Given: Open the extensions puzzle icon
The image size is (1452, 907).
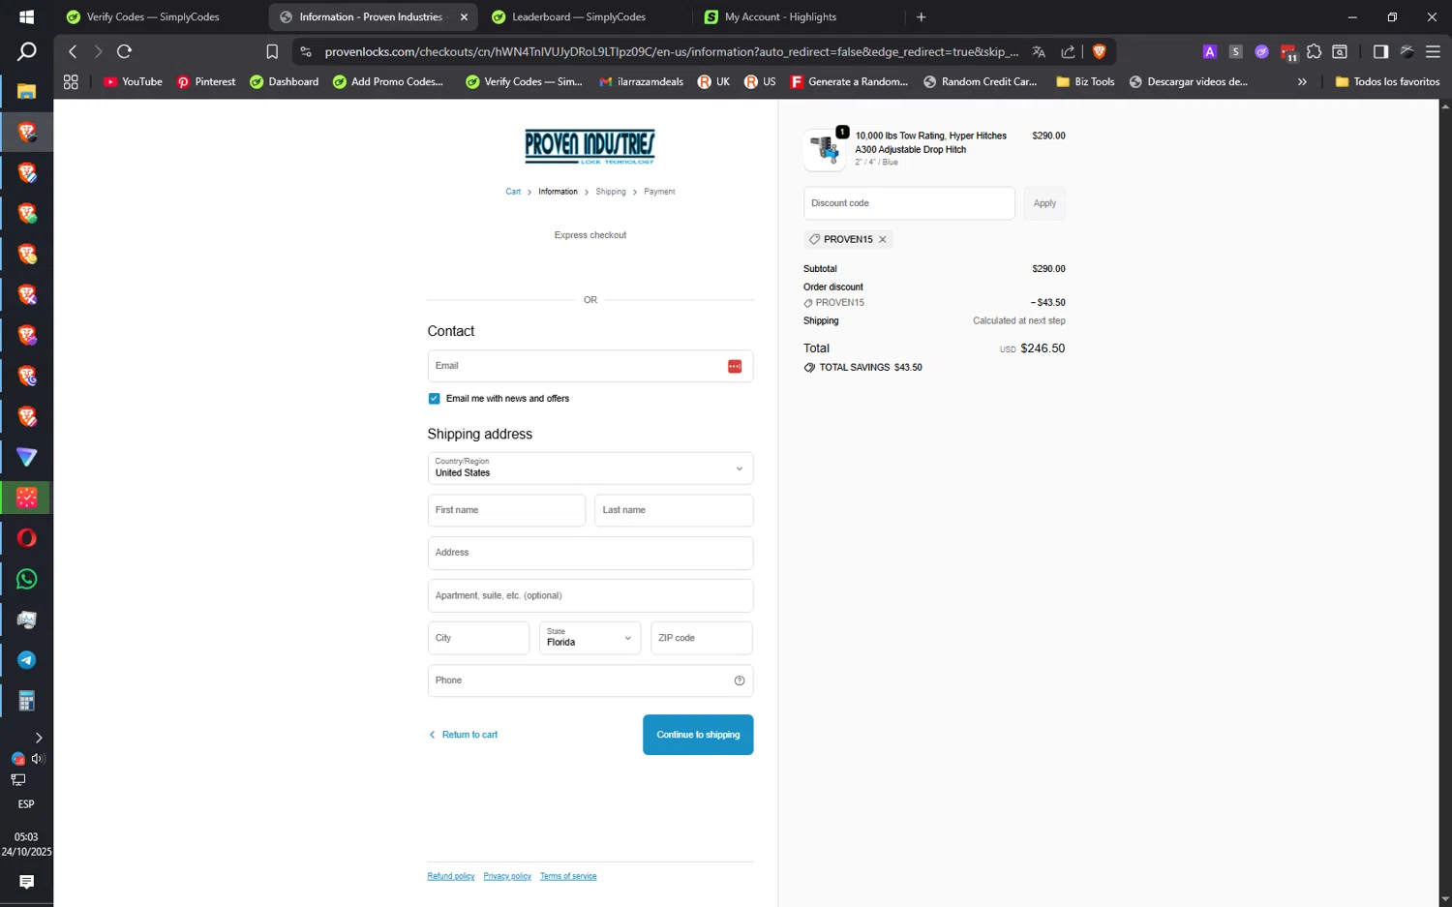Looking at the screenshot, I should pyautogui.click(x=1314, y=51).
